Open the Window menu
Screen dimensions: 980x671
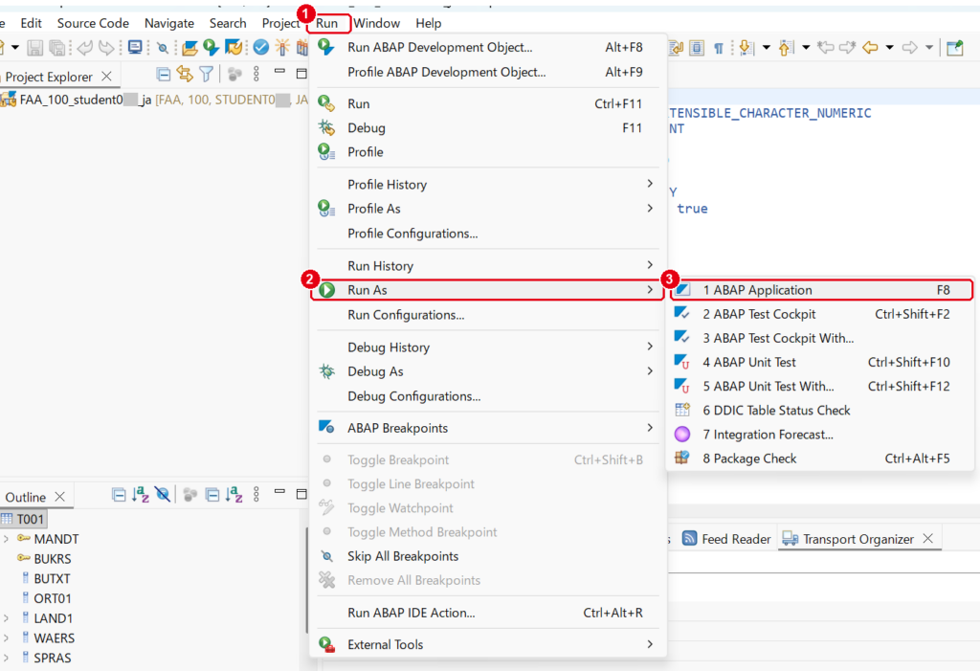pos(376,23)
